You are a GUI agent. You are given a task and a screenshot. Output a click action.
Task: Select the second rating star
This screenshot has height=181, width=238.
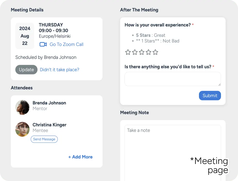click(135, 52)
